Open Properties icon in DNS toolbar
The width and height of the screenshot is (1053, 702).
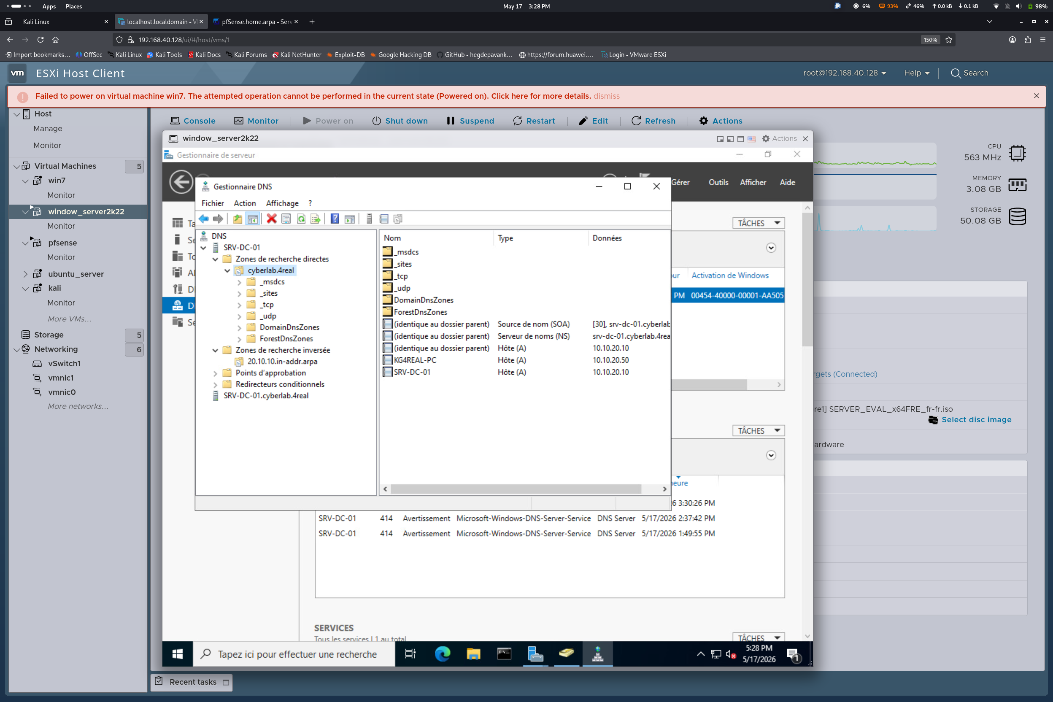286,219
